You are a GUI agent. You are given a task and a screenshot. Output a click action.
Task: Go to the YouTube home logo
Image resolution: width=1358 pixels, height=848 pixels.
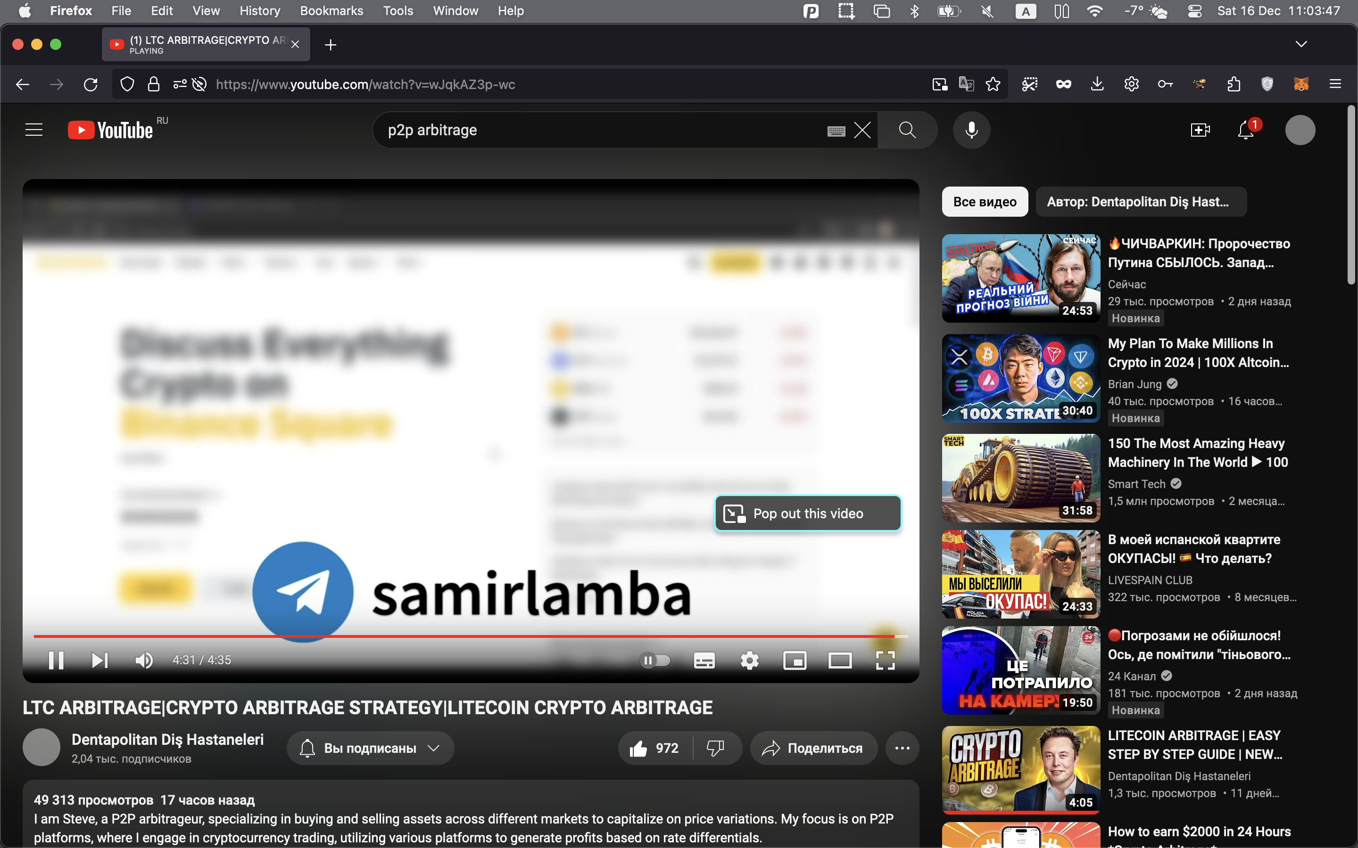point(110,130)
